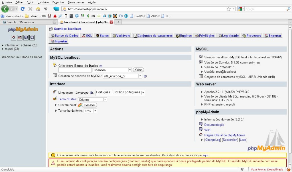Image resolution: width=292 pixels, height=172 pixels.
Task: Open the Histórico menu
Action: (43, 2)
